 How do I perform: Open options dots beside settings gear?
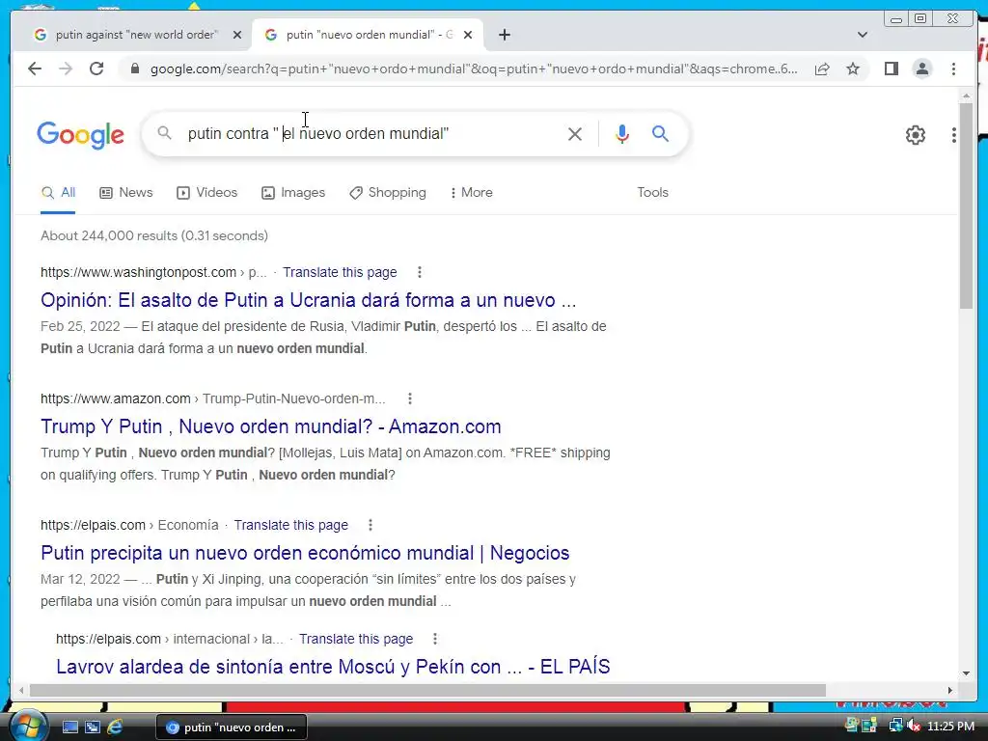pyautogui.click(x=953, y=134)
